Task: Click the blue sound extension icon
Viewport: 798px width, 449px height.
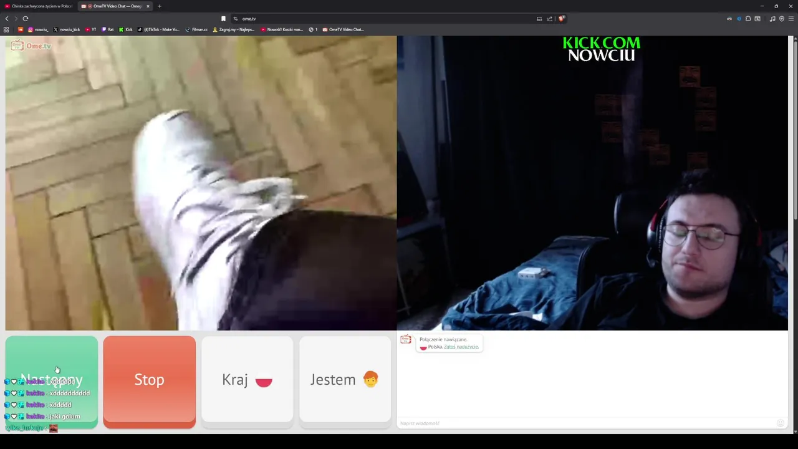Action: (x=739, y=19)
